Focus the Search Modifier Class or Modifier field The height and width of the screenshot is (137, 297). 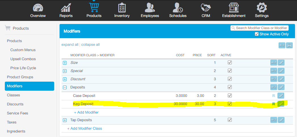click(260, 28)
